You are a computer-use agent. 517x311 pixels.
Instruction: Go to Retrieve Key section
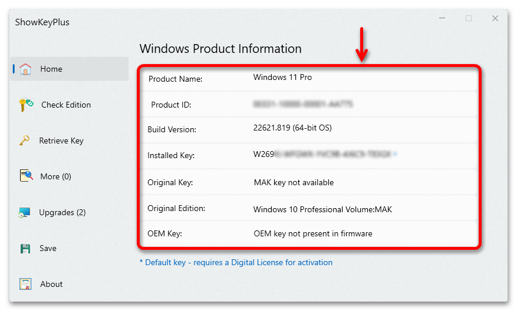(61, 141)
